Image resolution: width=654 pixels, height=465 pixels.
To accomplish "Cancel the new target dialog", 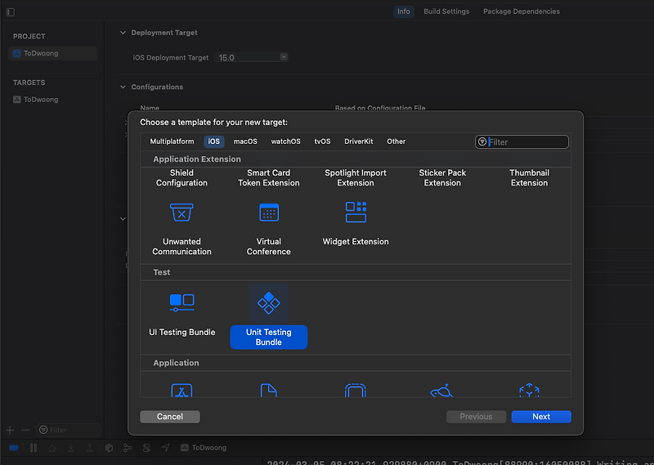I will 170,417.
